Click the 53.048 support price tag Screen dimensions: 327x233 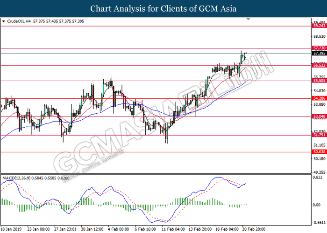[x=319, y=117]
